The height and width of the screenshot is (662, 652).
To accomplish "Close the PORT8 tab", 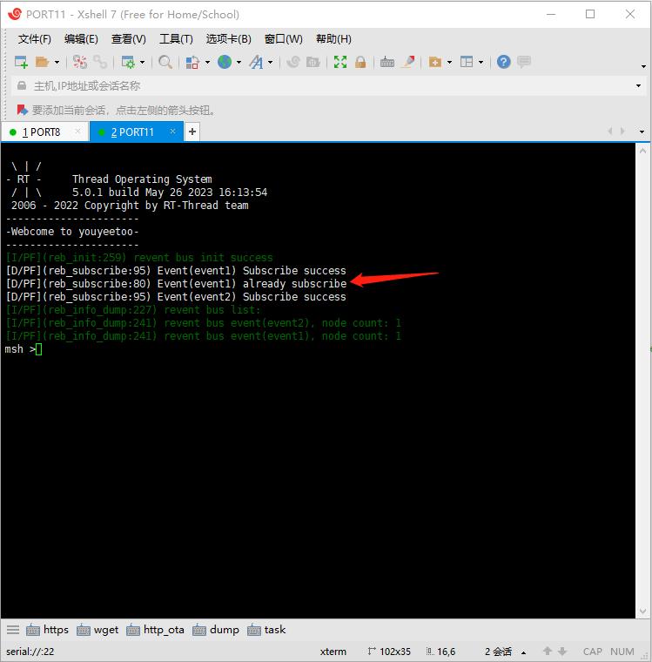I will [77, 132].
